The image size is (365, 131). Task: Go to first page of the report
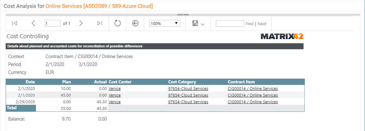14,23
